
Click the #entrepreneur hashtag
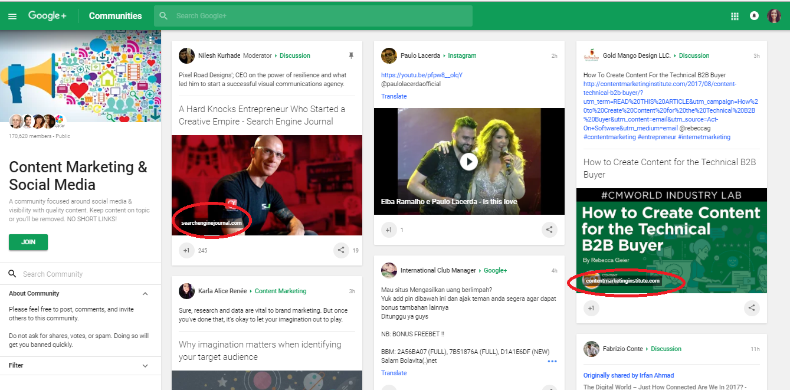click(657, 137)
